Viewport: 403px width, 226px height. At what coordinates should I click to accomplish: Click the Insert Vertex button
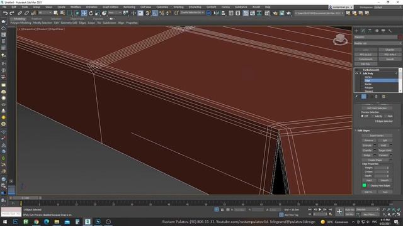coord(377,136)
